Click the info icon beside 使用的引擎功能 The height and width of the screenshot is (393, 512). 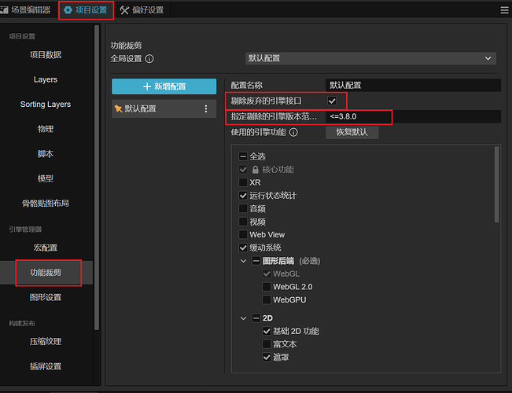pyautogui.click(x=293, y=132)
